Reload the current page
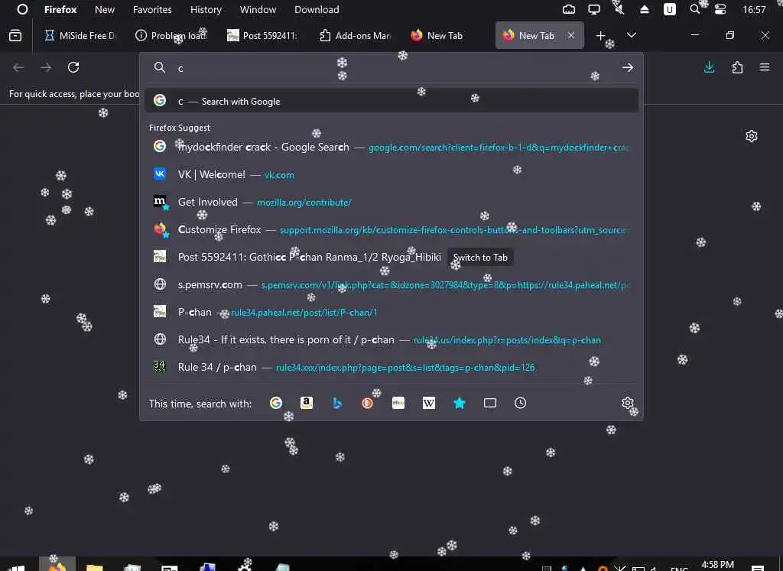 [73, 67]
